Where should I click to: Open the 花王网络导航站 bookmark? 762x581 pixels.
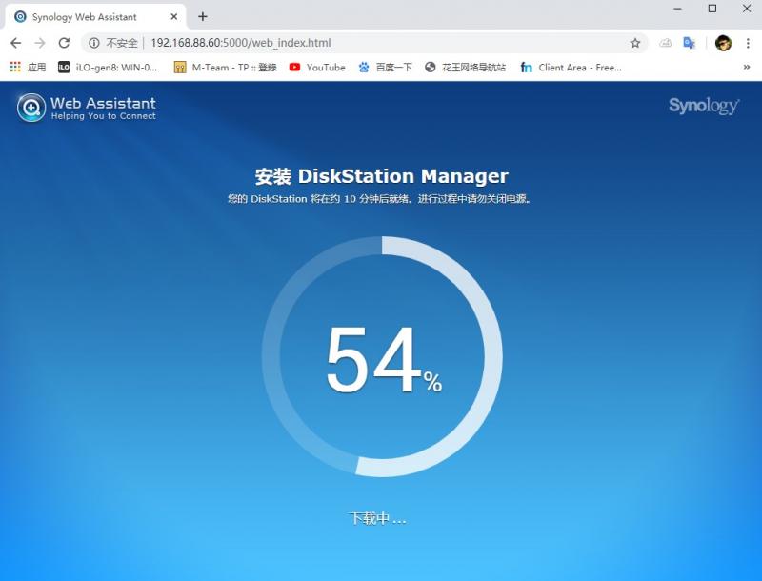[x=465, y=67]
